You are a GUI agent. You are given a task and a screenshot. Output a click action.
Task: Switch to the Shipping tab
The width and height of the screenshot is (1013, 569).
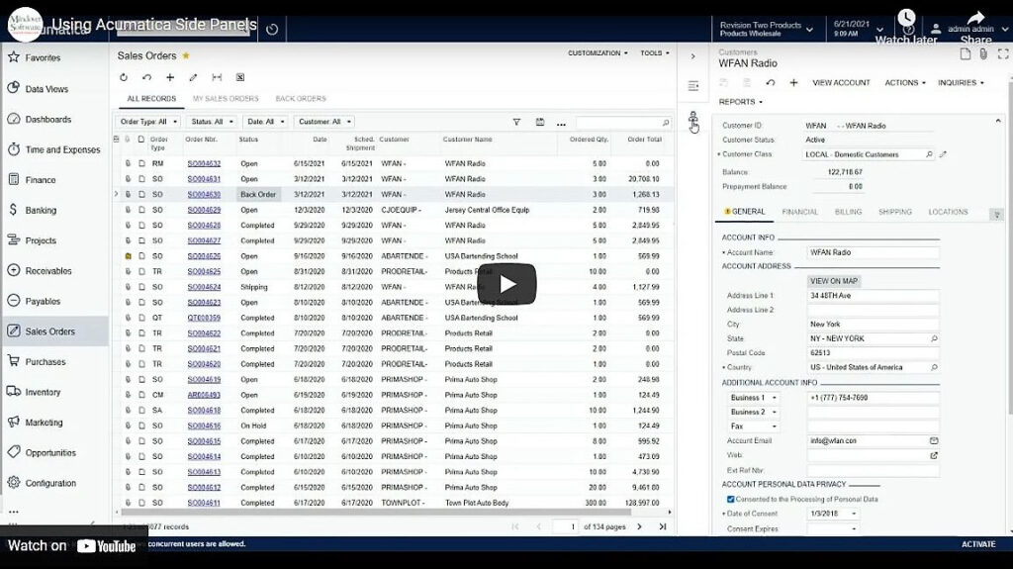click(x=894, y=212)
